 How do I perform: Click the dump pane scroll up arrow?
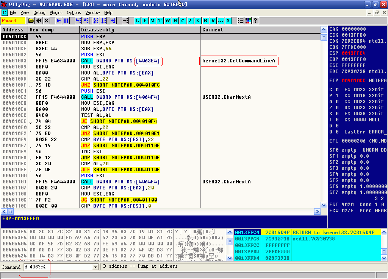230,232
